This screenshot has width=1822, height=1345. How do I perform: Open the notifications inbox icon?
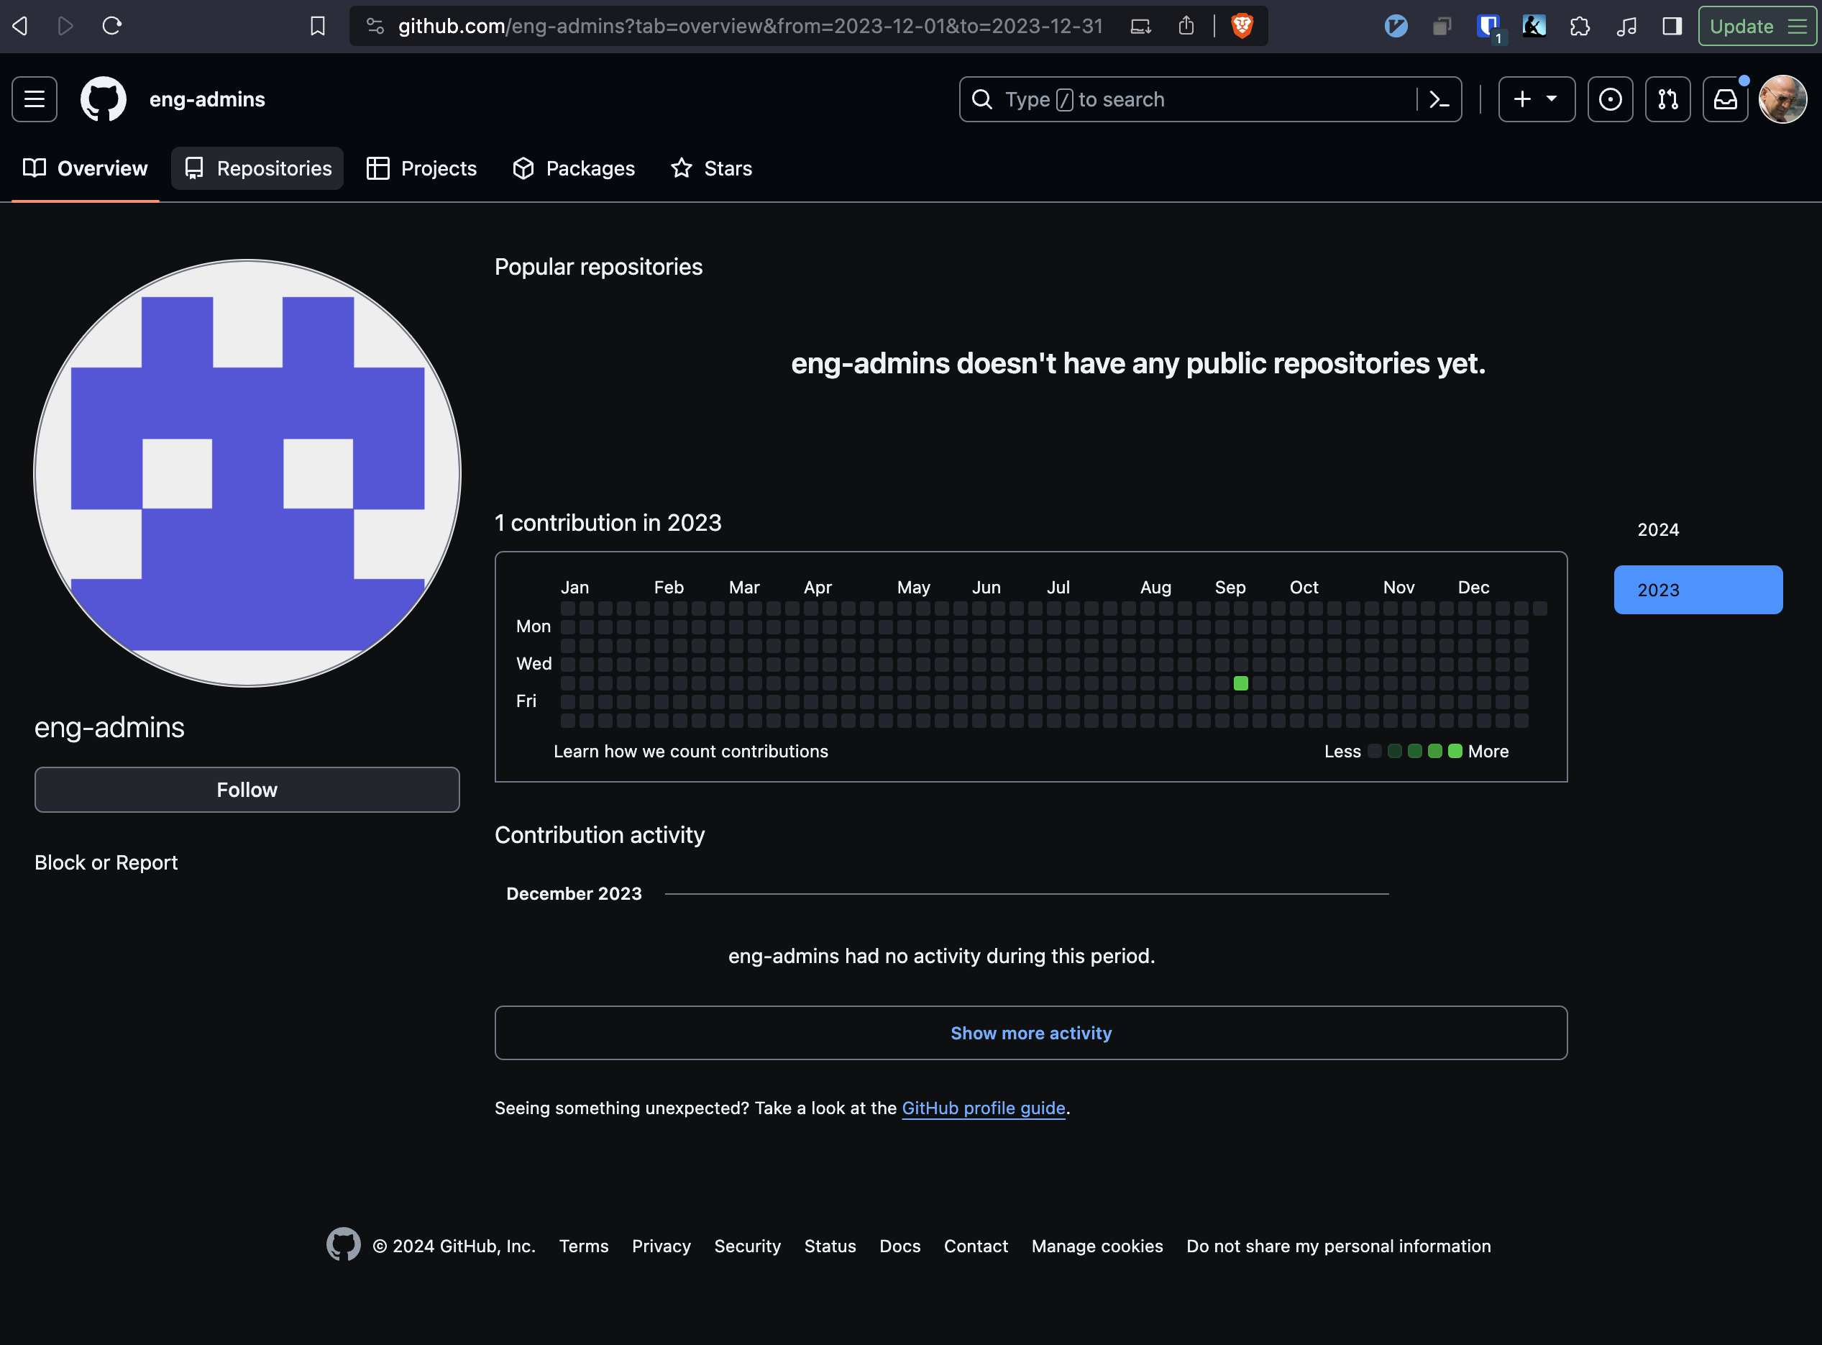point(1725,99)
